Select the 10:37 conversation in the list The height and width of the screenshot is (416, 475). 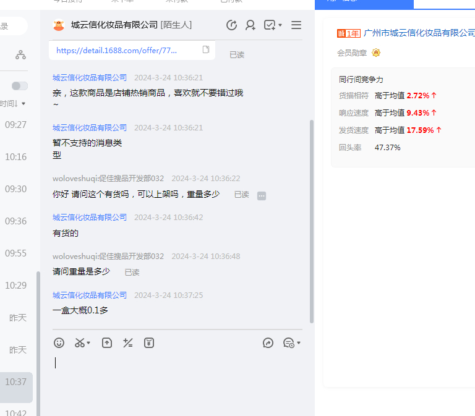[x=16, y=382]
